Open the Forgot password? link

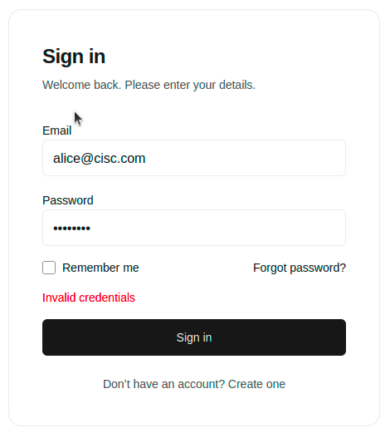point(300,268)
